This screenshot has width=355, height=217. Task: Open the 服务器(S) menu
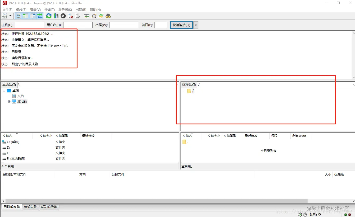point(65,10)
